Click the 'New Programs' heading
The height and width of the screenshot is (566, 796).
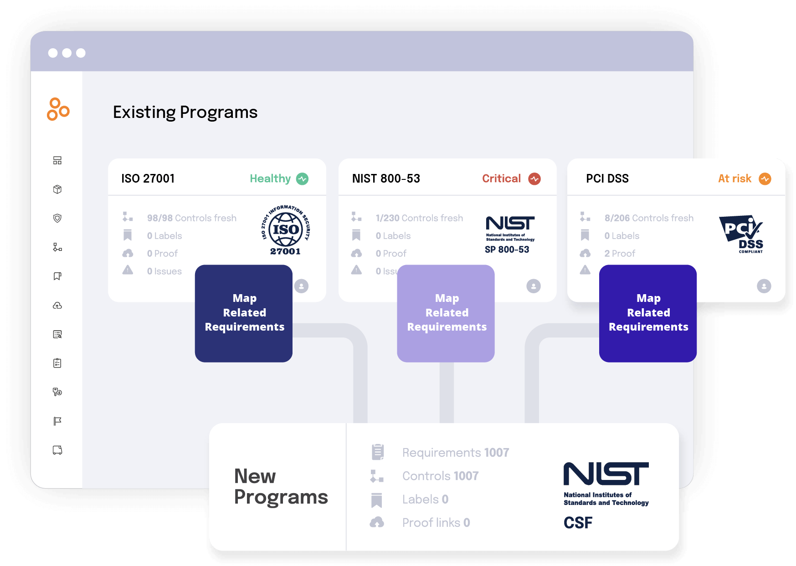[281, 487]
